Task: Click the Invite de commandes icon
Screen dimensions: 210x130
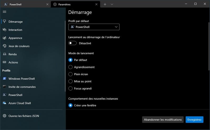Action: point(4,86)
